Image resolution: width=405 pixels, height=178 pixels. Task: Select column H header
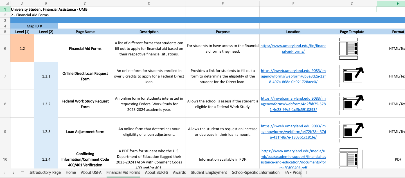click(391, 3)
